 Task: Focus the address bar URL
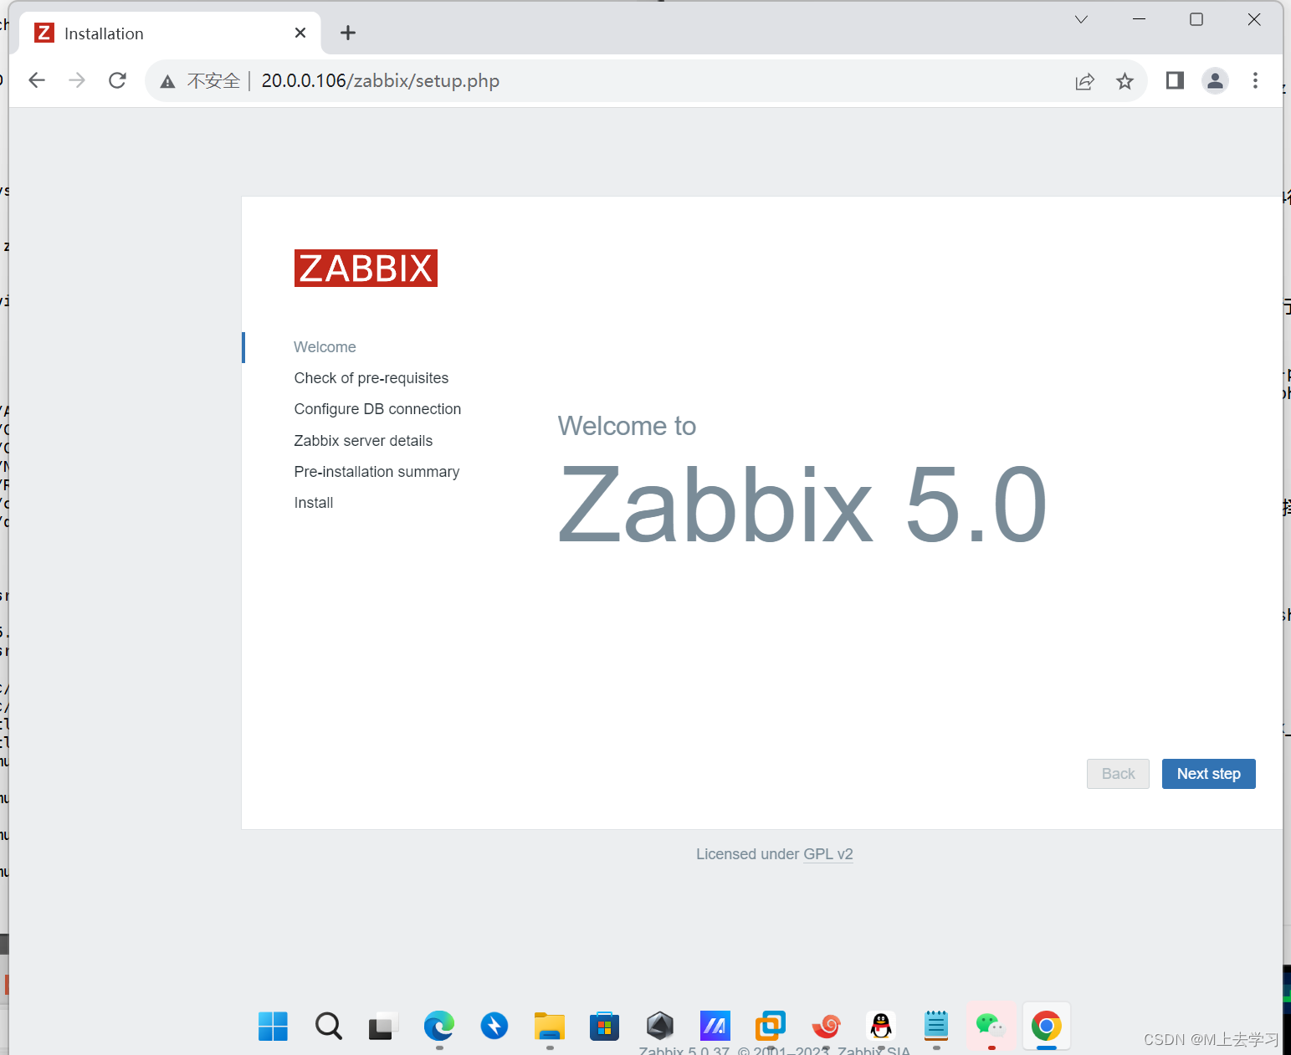click(380, 80)
